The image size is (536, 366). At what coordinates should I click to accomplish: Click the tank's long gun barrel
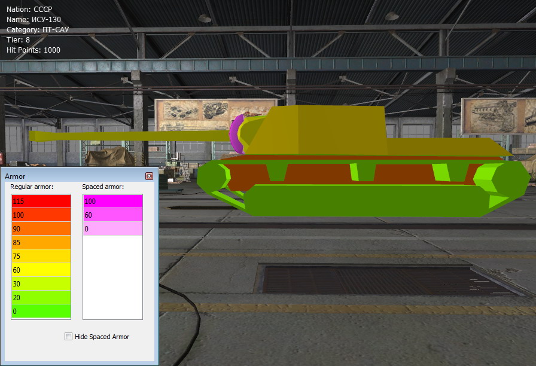click(129, 136)
